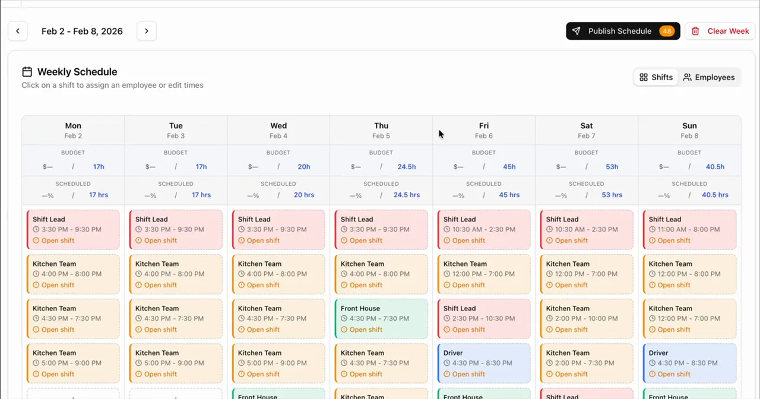Go to previous week with left chevron

[18, 31]
